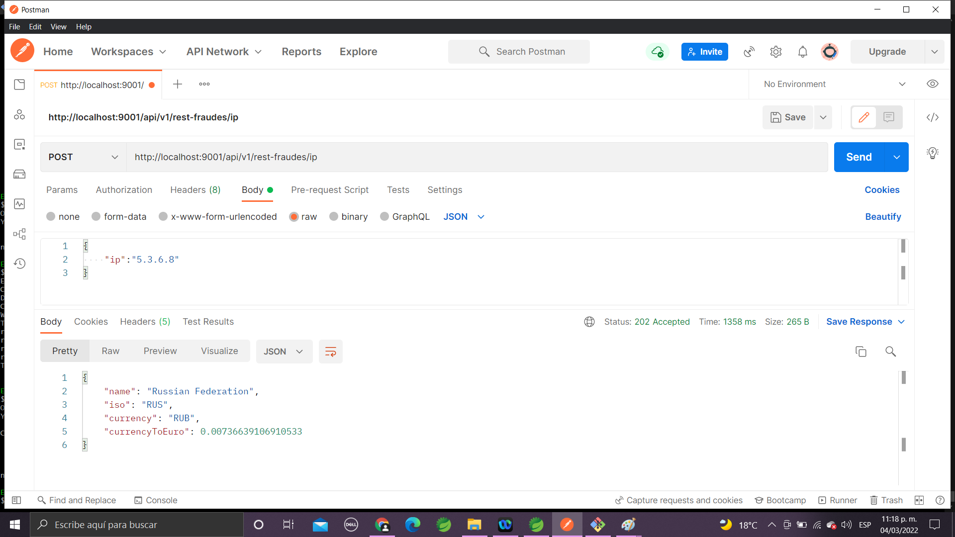This screenshot has width=955, height=537.
Task: Open the comments icon next to Save
Action: point(889,117)
